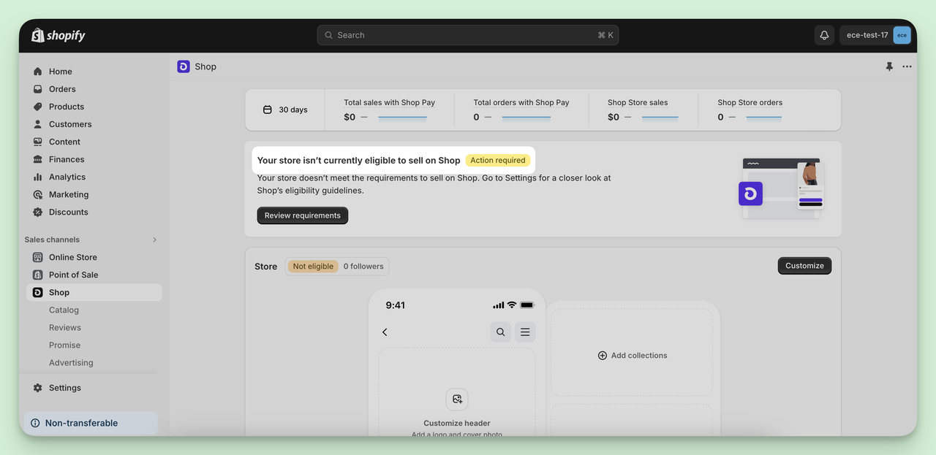This screenshot has height=455, width=936.
Task: Click the 0 followers label
Action: click(x=363, y=267)
